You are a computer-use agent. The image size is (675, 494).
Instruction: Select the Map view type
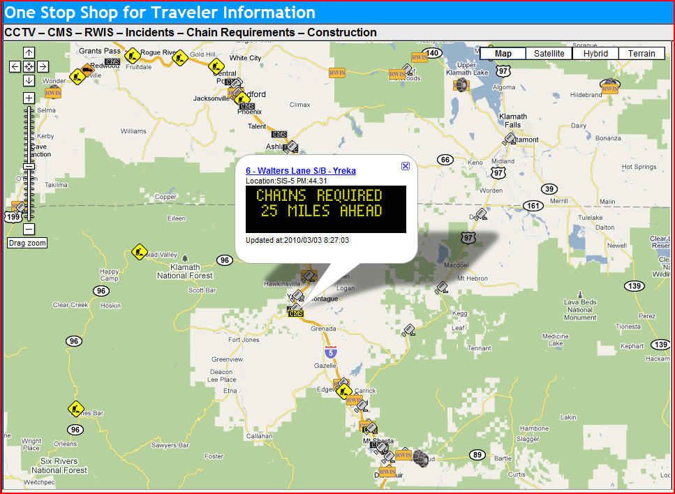503,54
